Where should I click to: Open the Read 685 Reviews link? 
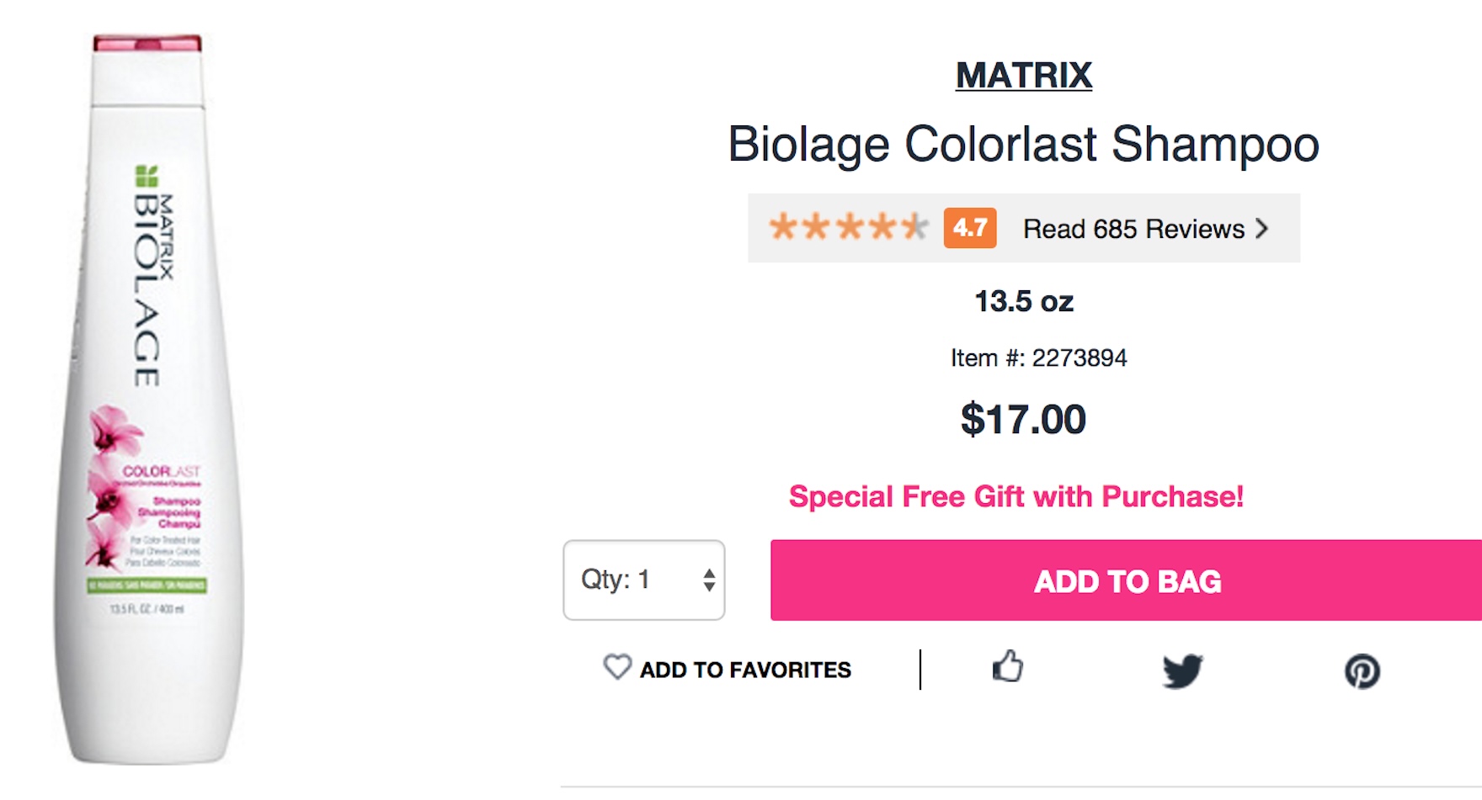point(1133,229)
